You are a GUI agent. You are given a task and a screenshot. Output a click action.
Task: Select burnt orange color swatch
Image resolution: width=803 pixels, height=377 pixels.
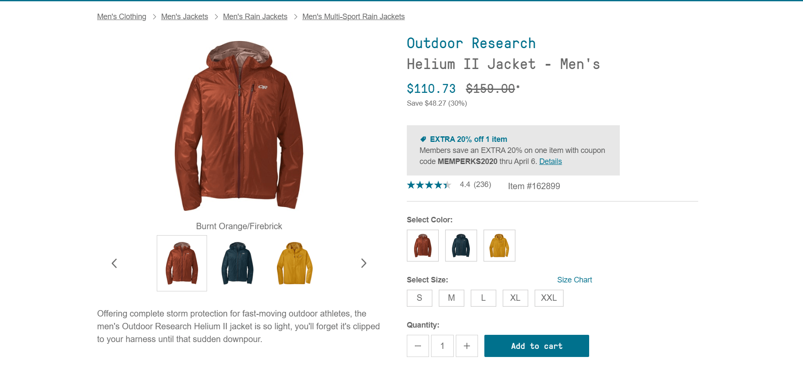click(423, 246)
